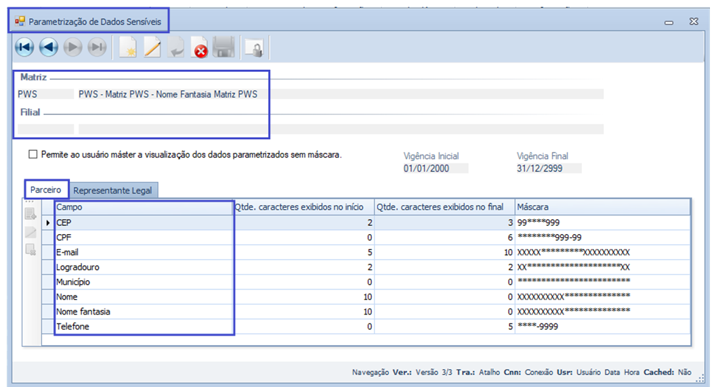The image size is (712, 387).
Task: Navigate to the previous record
Action: (49, 47)
